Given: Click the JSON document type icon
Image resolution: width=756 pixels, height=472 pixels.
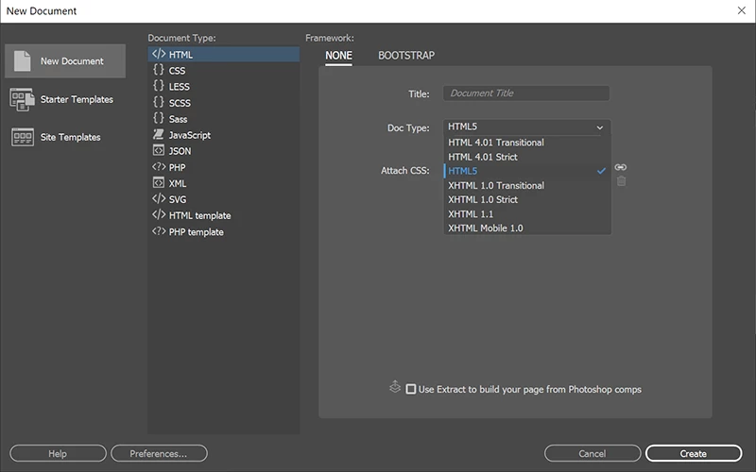Looking at the screenshot, I should [x=158, y=150].
